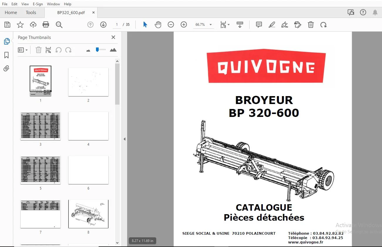Open the E-Sign menu

point(38,4)
